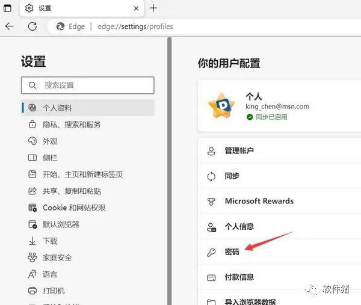Click the cookie permissions icon
Image resolution: width=361 pixels, height=305 pixels.
(32, 208)
